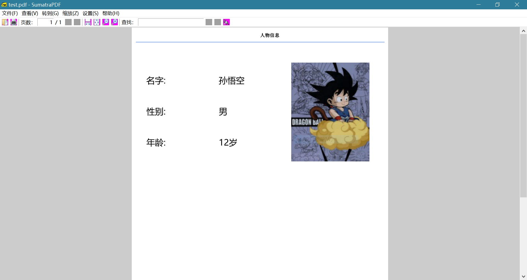Image resolution: width=527 pixels, height=280 pixels.
Task: Click the Fit Width toolbar icon
Action: point(88,22)
